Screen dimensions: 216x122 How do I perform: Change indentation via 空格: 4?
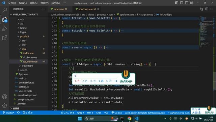click(x=81, y=113)
